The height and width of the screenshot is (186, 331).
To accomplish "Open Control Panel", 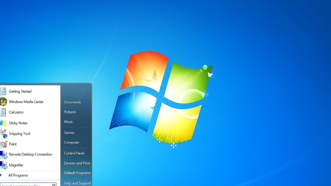I will click(74, 153).
